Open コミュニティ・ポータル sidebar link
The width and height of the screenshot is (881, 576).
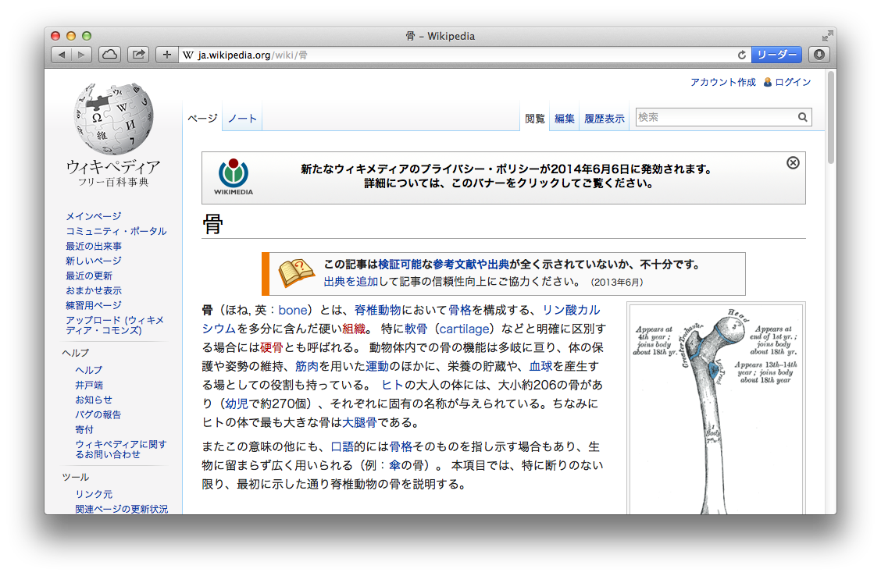[116, 231]
